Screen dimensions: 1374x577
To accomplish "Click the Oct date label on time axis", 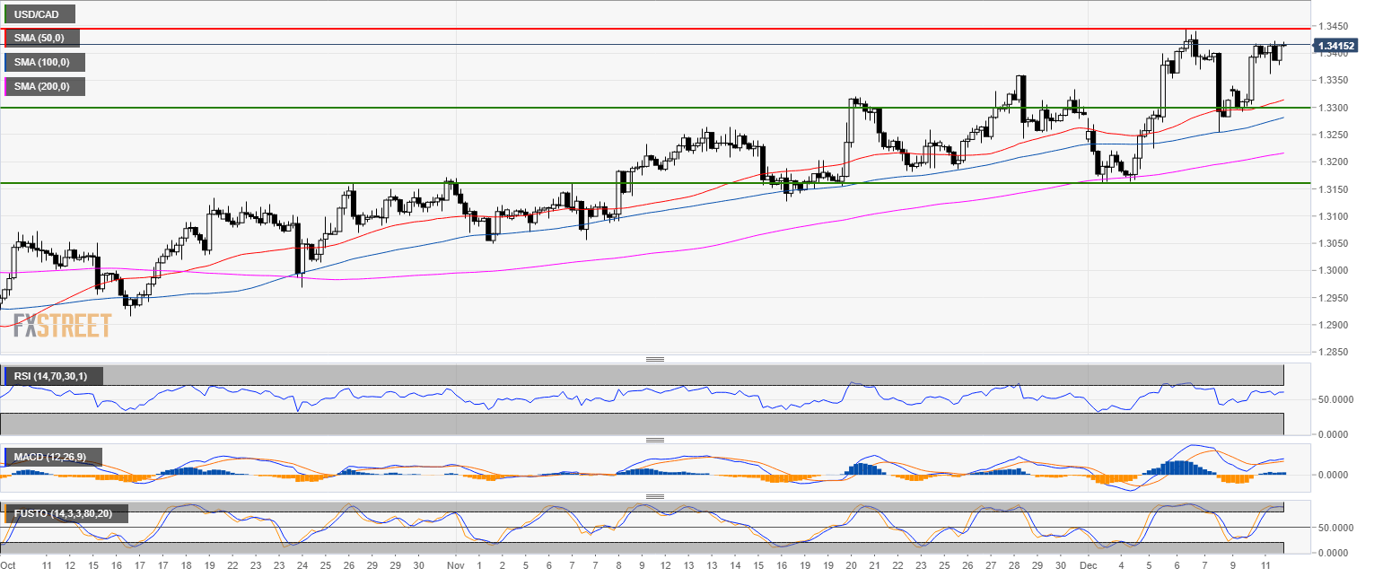I will [x=9, y=566].
